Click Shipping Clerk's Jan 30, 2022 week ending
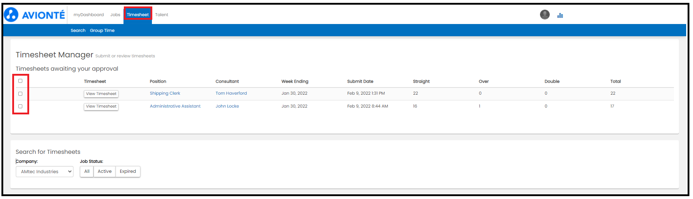This screenshot has height=199, width=693. pyautogui.click(x=294, y=93)
